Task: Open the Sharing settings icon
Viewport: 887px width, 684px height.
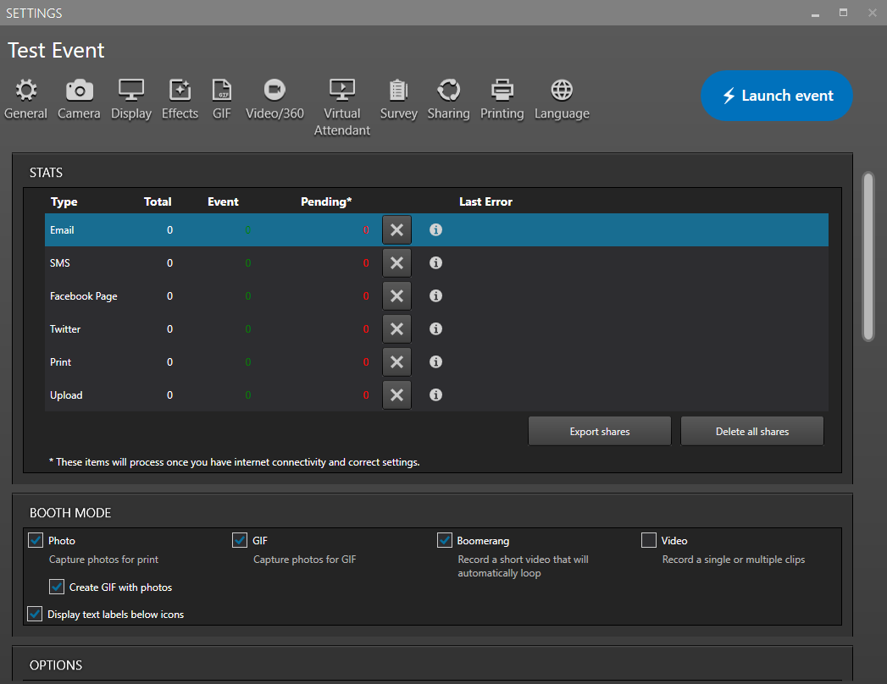Action: click(x=448, y=90)
